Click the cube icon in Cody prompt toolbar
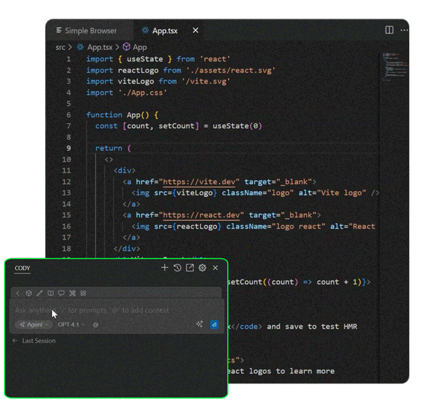 click(x=28, y=293)
